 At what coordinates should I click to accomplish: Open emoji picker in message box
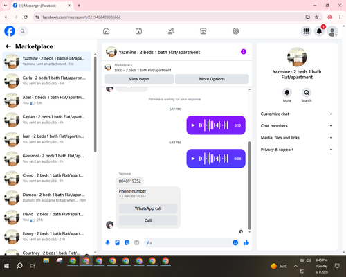(235, 242)
